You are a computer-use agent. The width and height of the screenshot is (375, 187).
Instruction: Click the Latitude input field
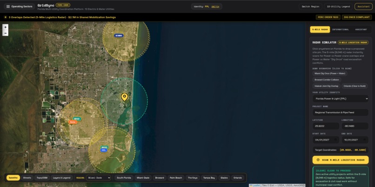click(x=326, y=126)
